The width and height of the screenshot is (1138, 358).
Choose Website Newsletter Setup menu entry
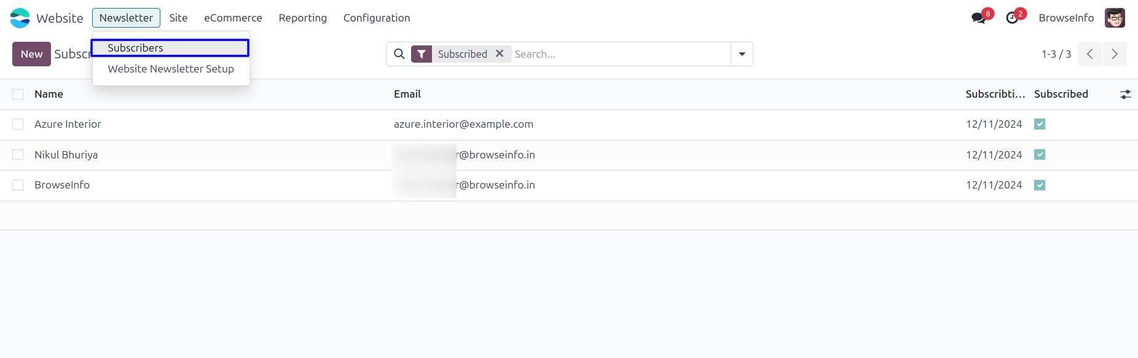click(x=171, y=69)
